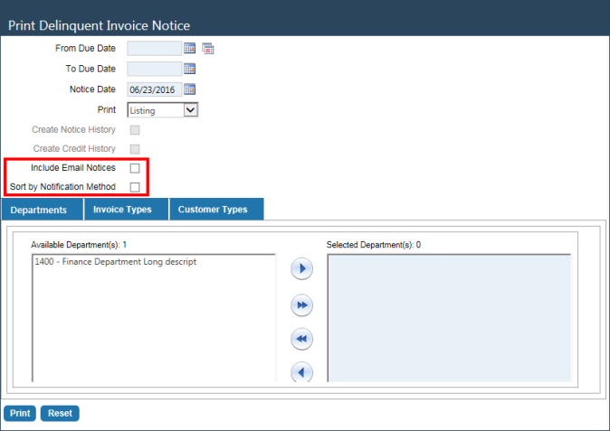The width and height of the screenshot is (610, 431).
Task: Click the Print button
Action: (20, 413)
